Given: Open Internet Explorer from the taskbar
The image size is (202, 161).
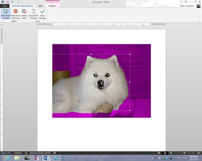Looking at the screenshot, I should (x=7, y=158).
